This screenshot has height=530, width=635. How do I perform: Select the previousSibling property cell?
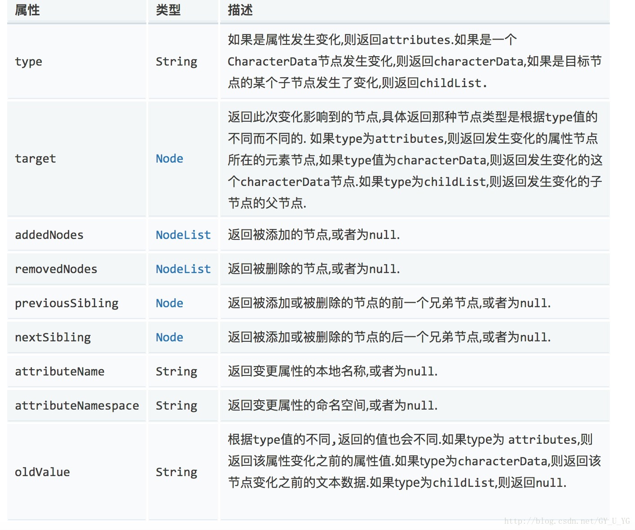(x=76, y=303)
